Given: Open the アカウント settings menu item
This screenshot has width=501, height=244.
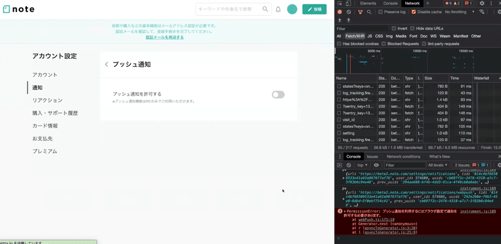Looking at the screenshot, I should (44, 74).
